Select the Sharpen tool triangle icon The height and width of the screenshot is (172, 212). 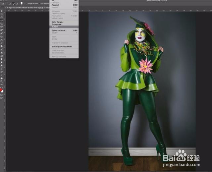click(x=1, y=62)
